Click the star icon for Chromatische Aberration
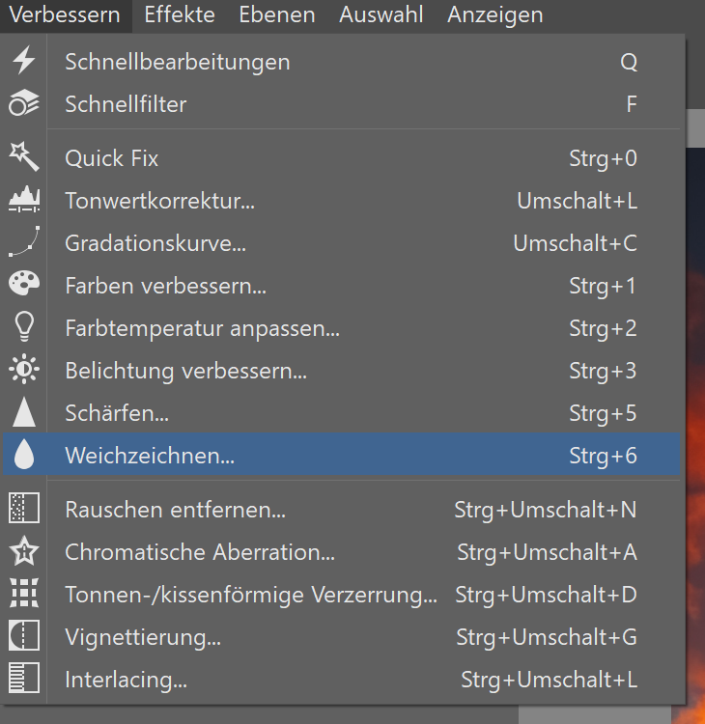This screenshot has height=724, width=705. point(23,552)
